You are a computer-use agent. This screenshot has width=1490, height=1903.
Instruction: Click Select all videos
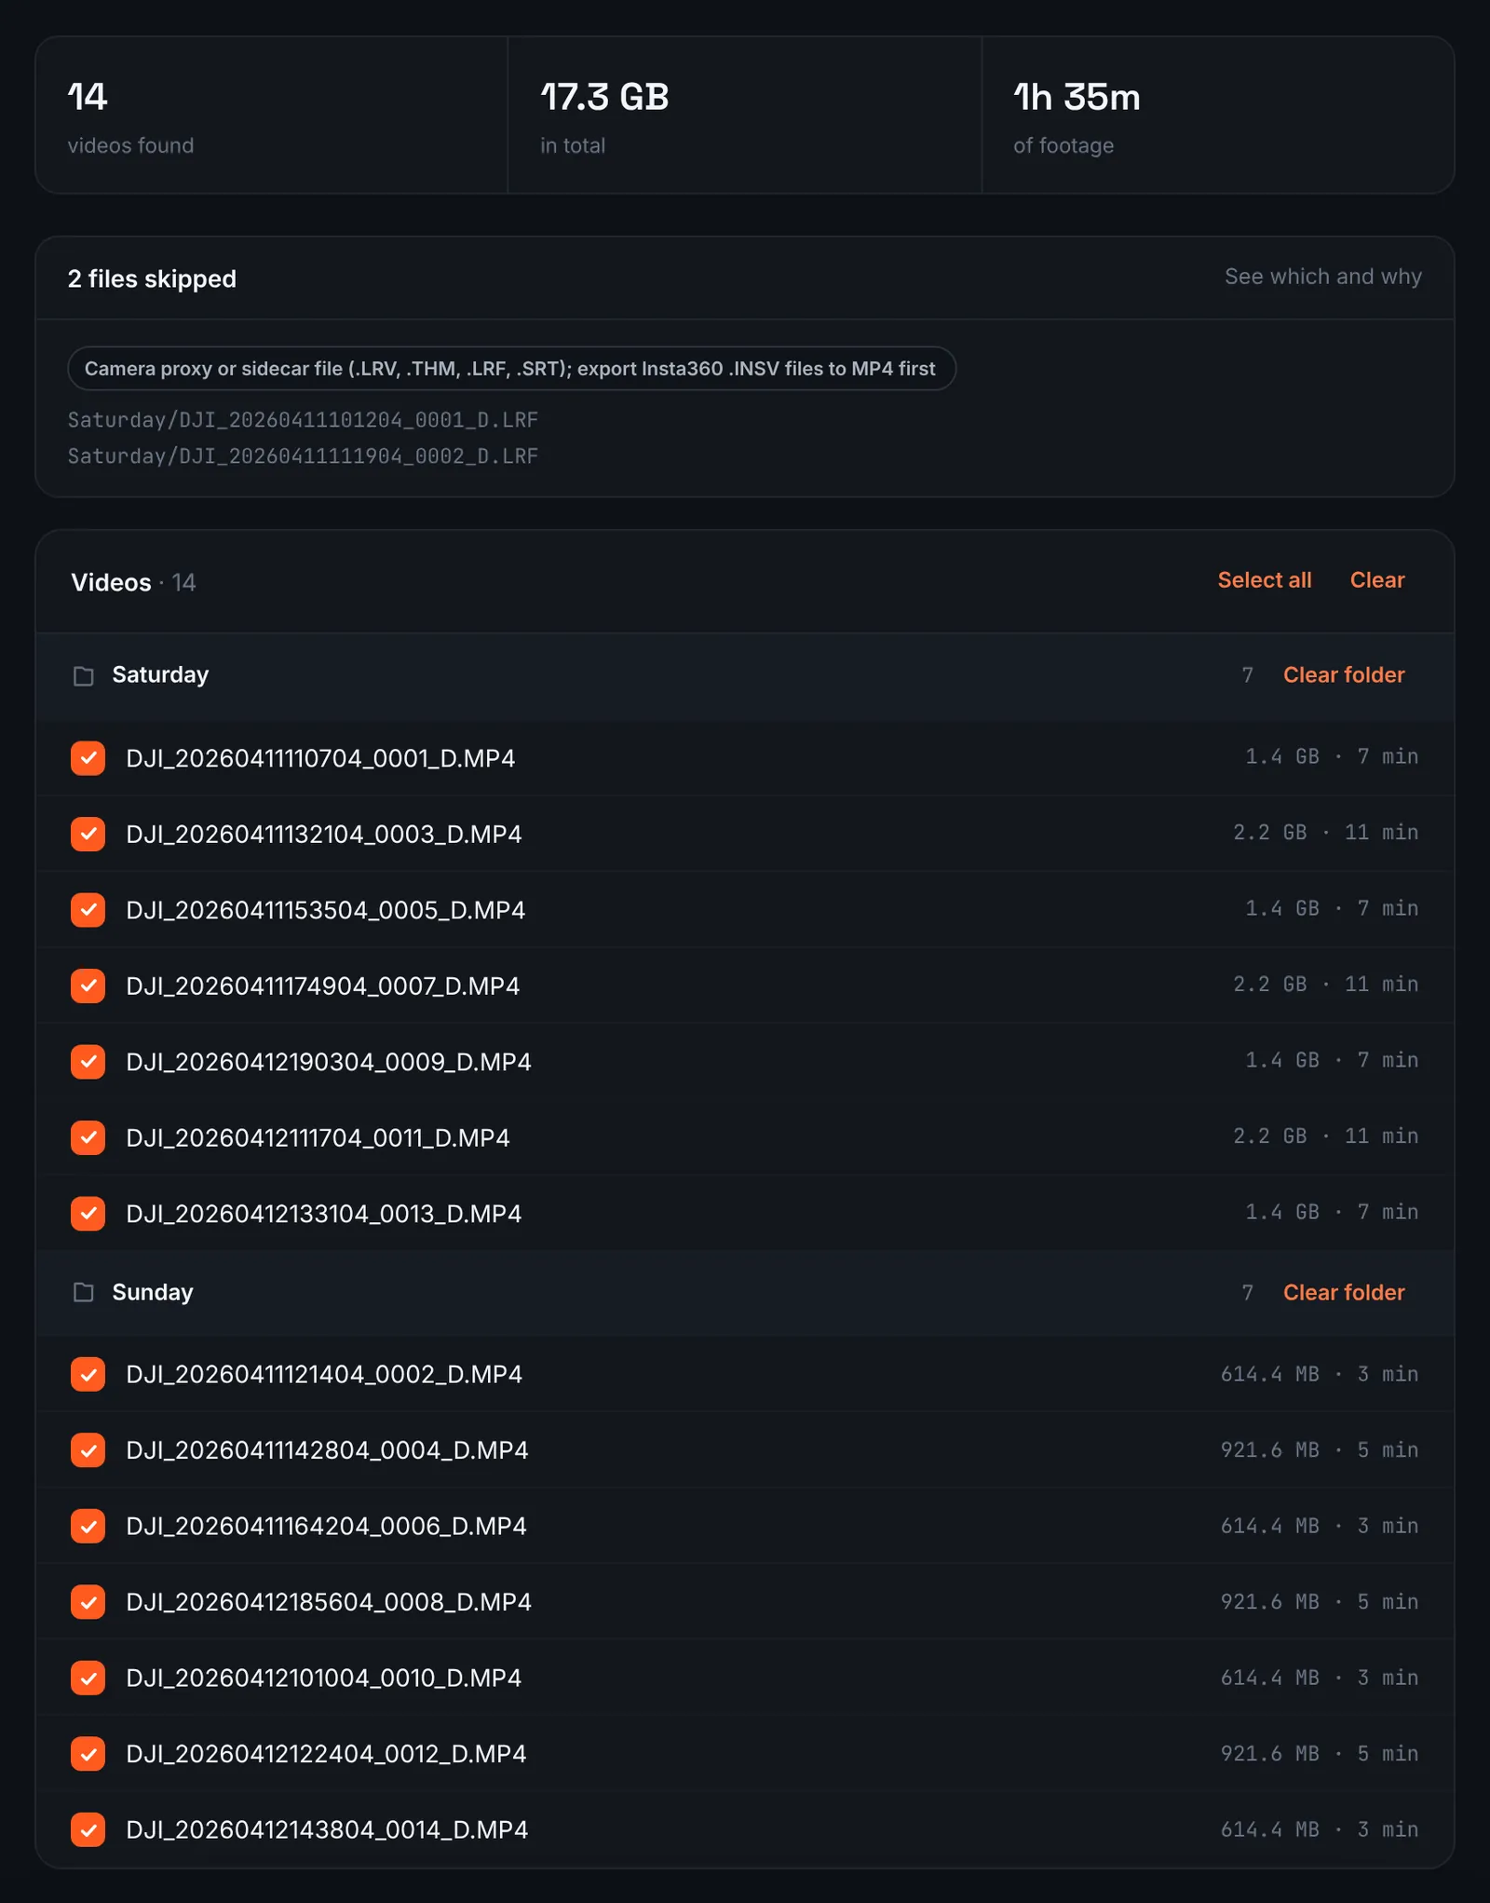coord(1264,580)
